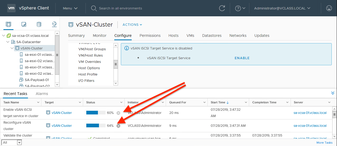Click ENABLE for vSAN iSCSI Target Service

click(242, 58)
